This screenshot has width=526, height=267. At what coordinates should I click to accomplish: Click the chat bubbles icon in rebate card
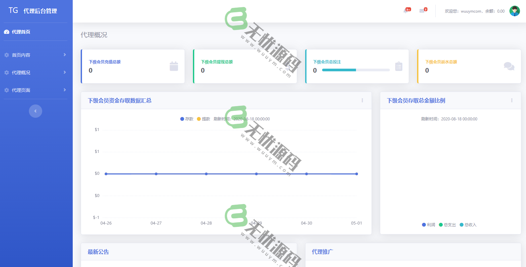tap(509, 66)
